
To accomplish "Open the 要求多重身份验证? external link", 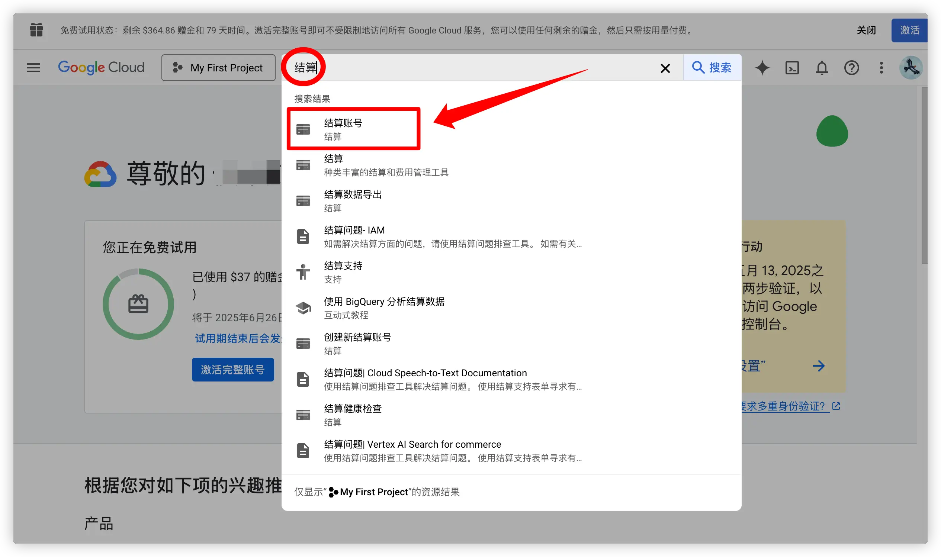I will [x=790, y=406].
